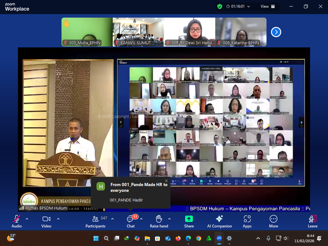
Task: Expand the Raise hand reactions chevron
Action: pos(169,219)
